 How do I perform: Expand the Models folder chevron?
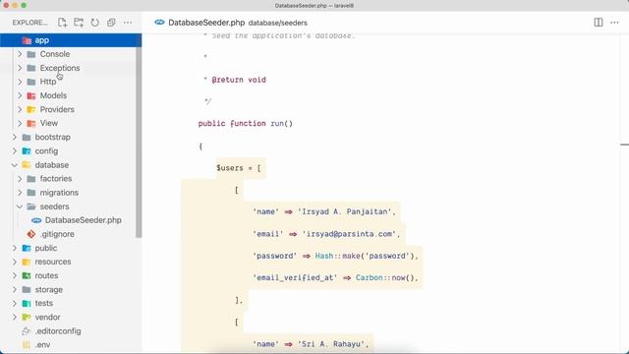pos(20,95)
